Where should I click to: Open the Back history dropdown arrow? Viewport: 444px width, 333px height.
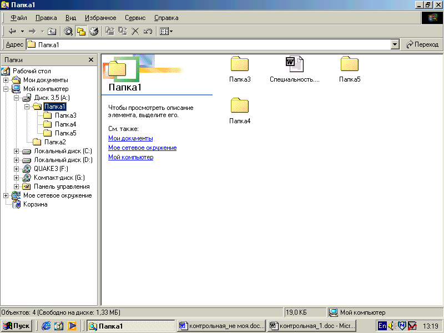22,31
